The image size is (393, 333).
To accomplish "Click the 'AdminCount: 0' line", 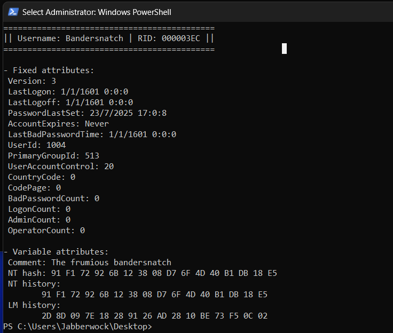I will (39, 220).
